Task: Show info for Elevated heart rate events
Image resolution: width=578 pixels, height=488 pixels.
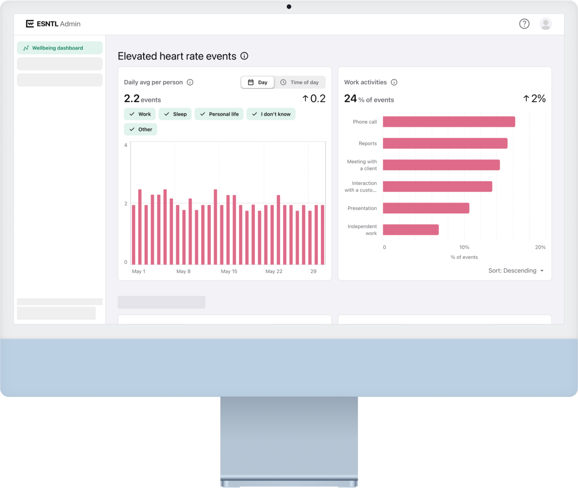Action: [244, 56]
